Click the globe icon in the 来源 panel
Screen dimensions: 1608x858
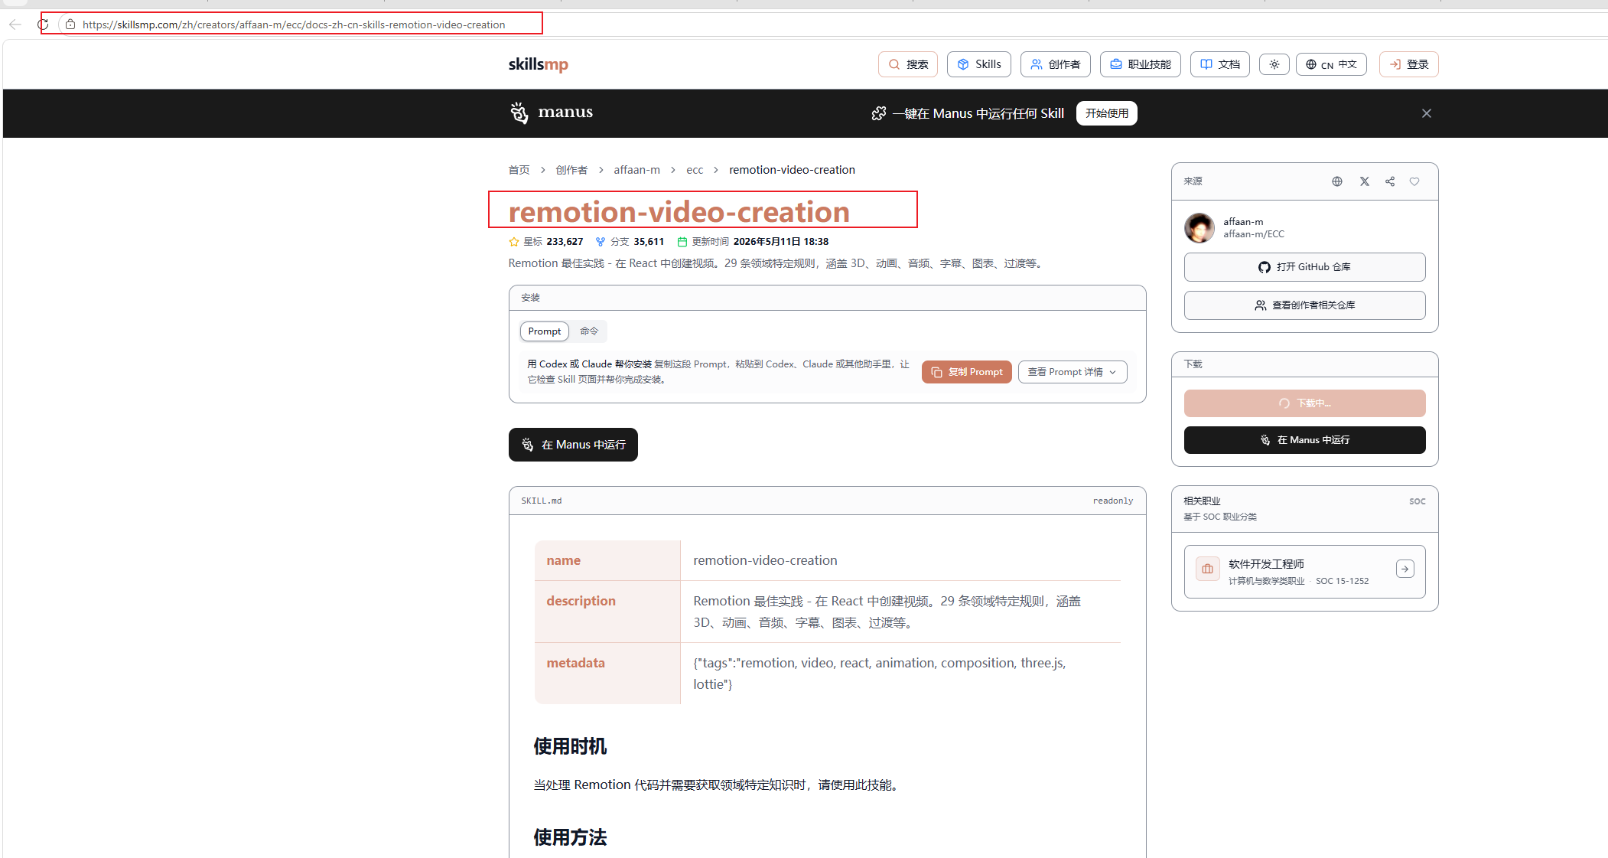[1337, 181]
